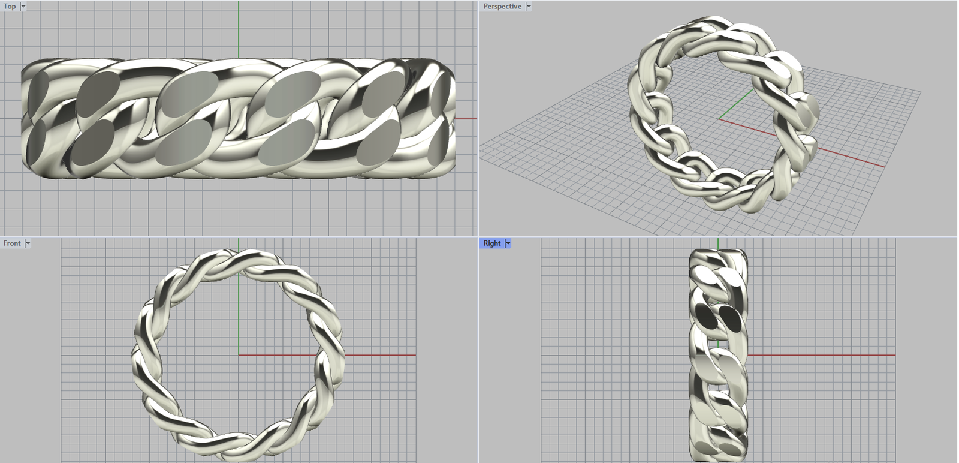The image size is (959, 463).
Task: Click empty gray area left of Front grid
Action: (x=30, y=360)
